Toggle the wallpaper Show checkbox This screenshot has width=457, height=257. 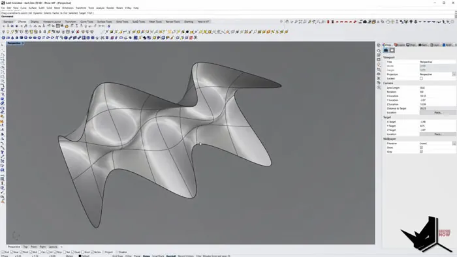pos(421,147)
